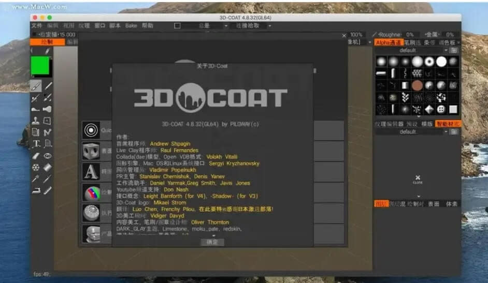Click the CLOSE X in smart materials panel
488x283 pixels.
[418, 179]
